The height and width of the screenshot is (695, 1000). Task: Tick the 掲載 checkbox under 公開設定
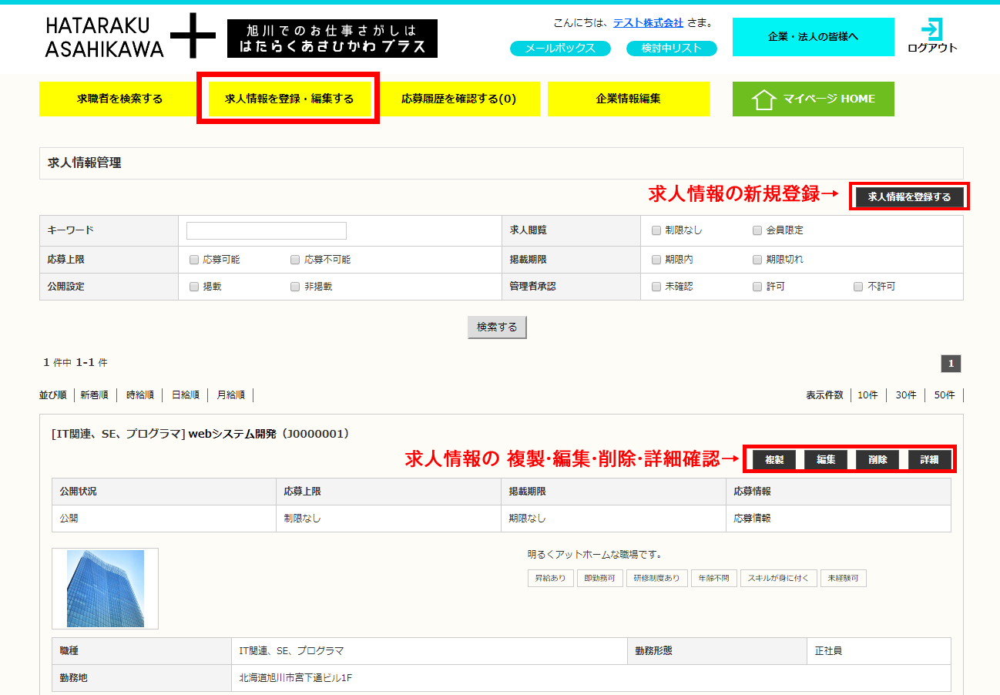(194, 287)
